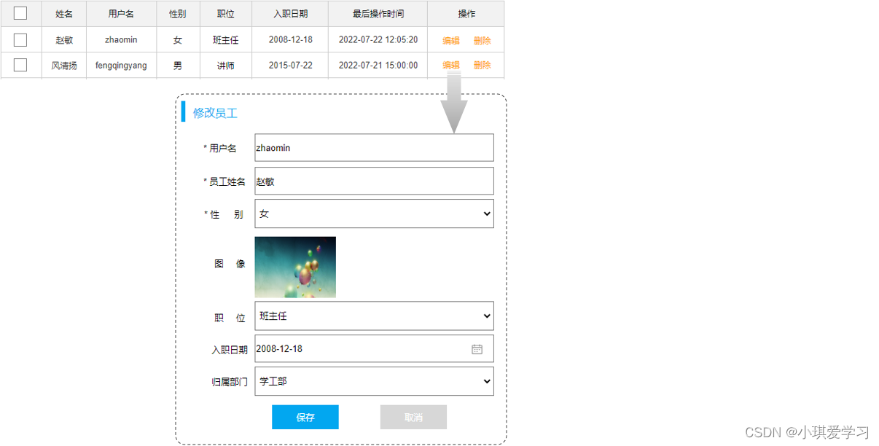Click the employee profile image thumbnail
Image resolution: width=879 pixels, height=446 pixels.
294,267
